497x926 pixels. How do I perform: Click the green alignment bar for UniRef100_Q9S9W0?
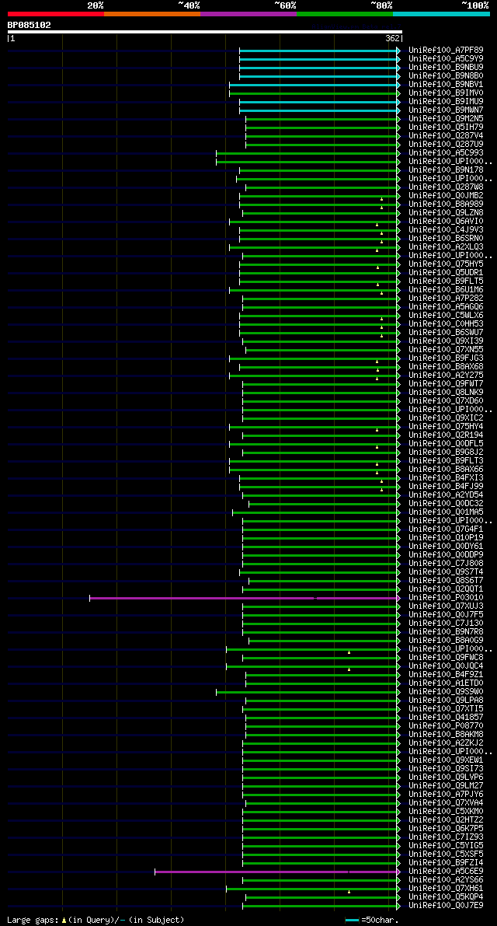(308, 692)
